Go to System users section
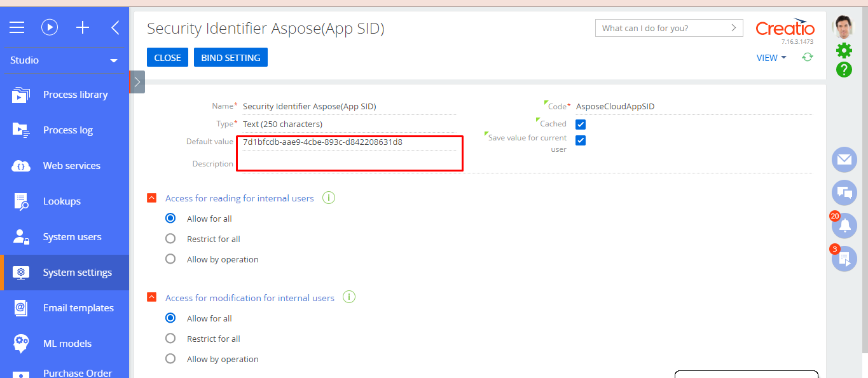The width and height of the screenshot is (868, 378). (72, 237)
